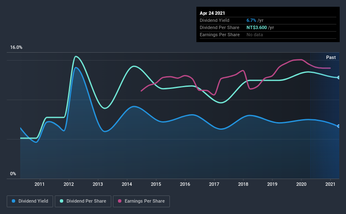The height and width of the screenshot is (214, 346).
Task: Select the 2020 year label on the axis
Action: [301, 184]
